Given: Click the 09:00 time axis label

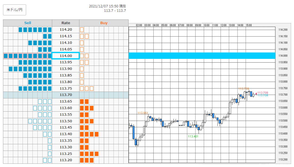Looking at the screenshot, I should click(x=198, y=25).
